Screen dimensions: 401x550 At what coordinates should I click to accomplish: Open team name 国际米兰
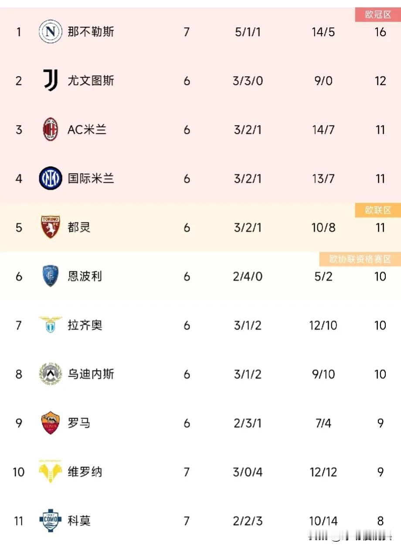91,178
